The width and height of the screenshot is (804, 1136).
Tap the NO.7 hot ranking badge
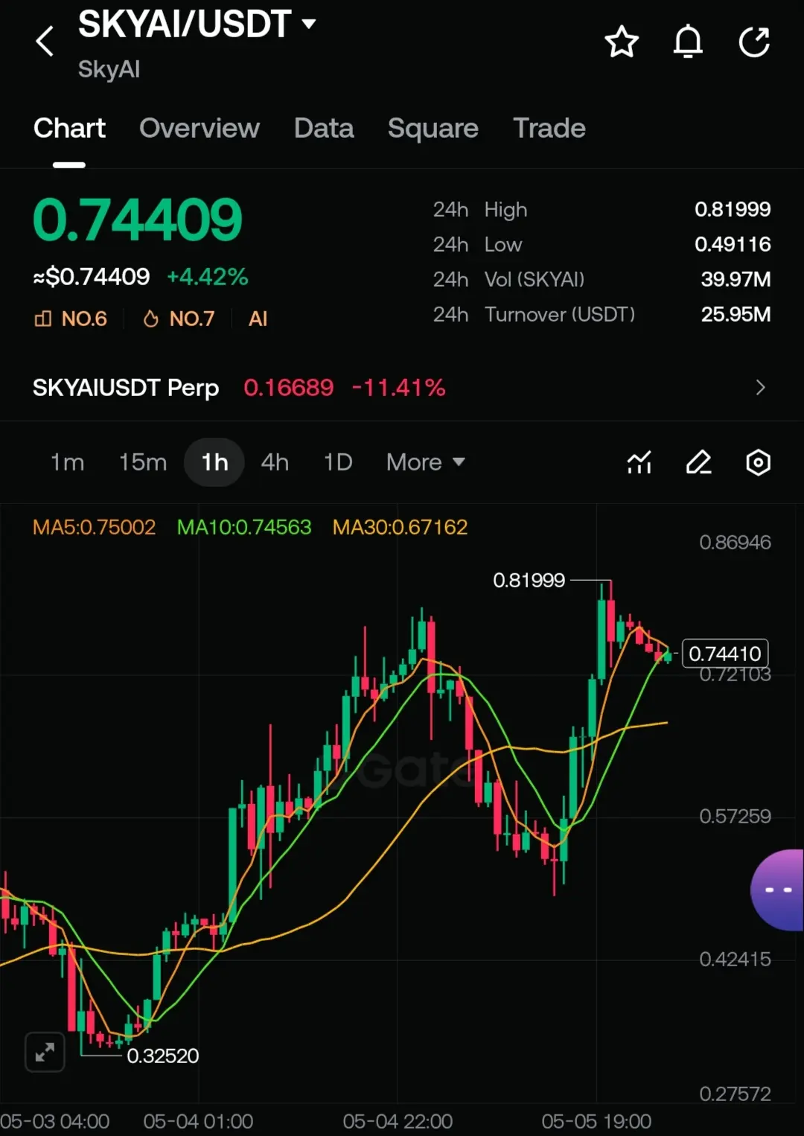[x=179, y=319]
